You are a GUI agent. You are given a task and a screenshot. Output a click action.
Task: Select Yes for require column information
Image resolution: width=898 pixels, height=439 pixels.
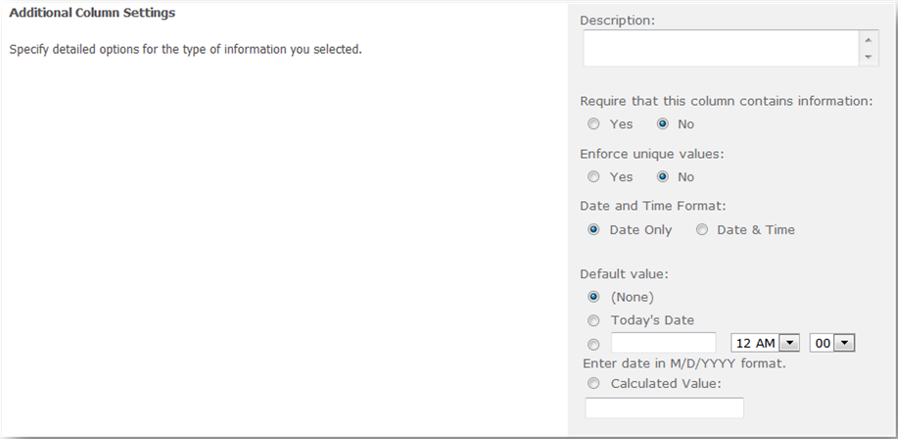tap(593, 123)
